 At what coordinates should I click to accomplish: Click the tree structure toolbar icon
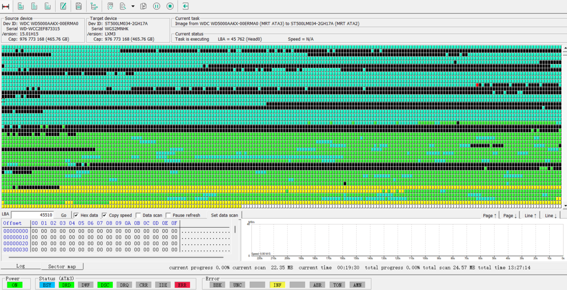(x=94, y=6)
